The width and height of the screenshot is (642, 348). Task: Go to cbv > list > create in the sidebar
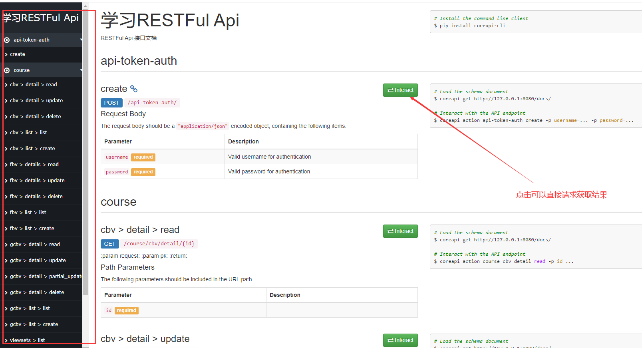click(32, 149)
